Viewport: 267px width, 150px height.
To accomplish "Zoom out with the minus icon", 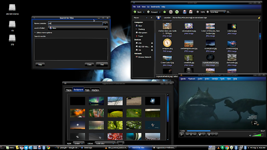I will point(197,12).
